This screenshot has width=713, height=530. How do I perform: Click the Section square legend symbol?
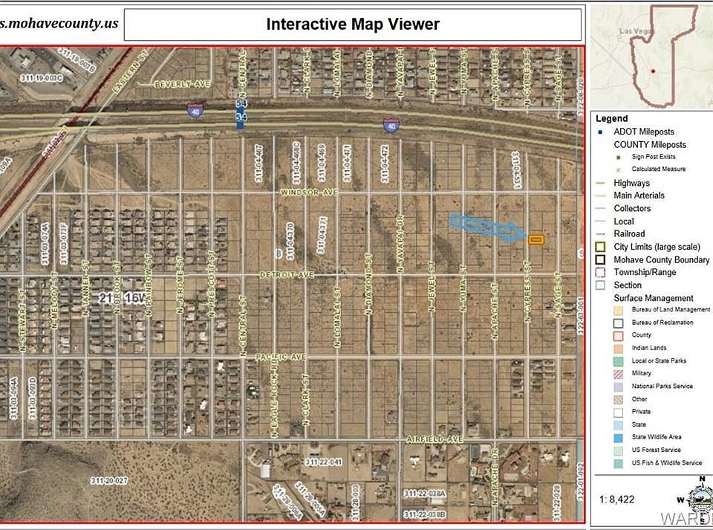600,285
